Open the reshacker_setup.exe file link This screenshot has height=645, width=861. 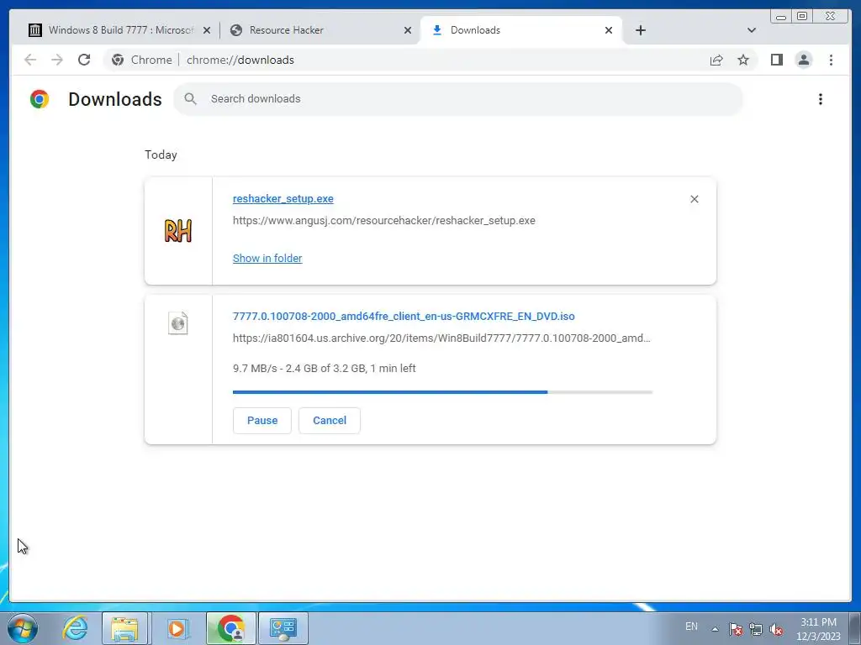(283, 198)
